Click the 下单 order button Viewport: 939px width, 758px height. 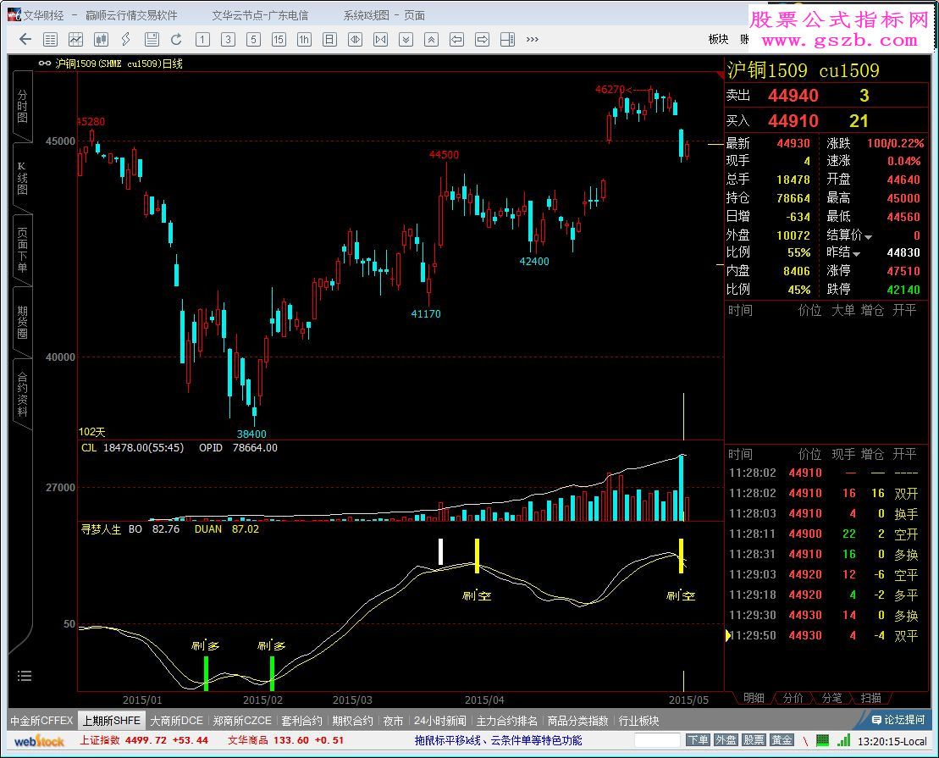point(698,740)
